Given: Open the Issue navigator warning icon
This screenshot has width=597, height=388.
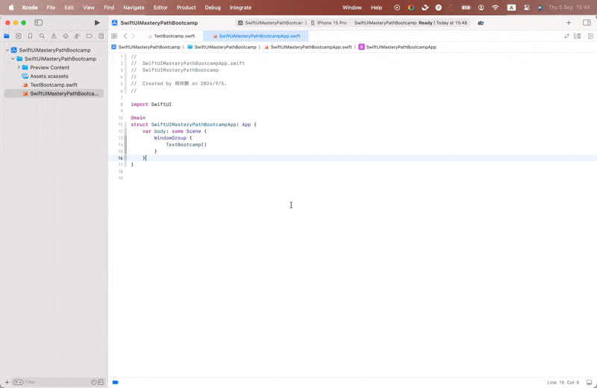Looking at the screenshot, I should point(54,36).
